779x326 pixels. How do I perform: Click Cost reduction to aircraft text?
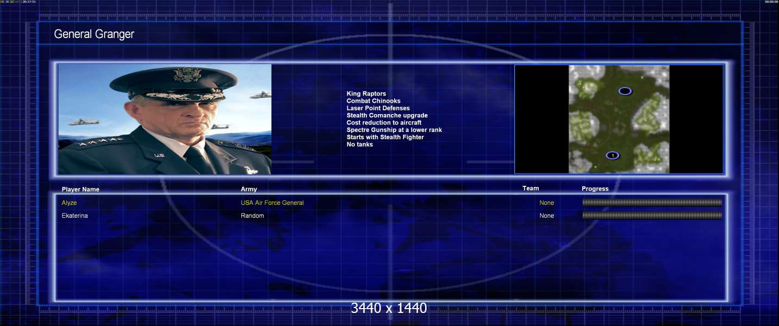coord(384,123)
